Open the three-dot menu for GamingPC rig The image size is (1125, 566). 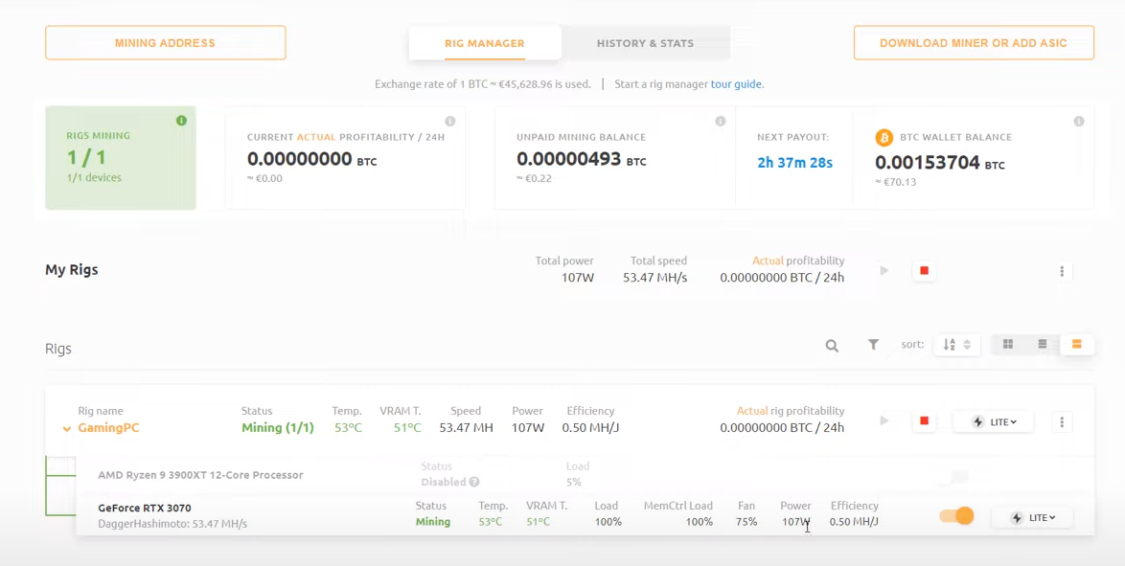tap(1062, 421)
